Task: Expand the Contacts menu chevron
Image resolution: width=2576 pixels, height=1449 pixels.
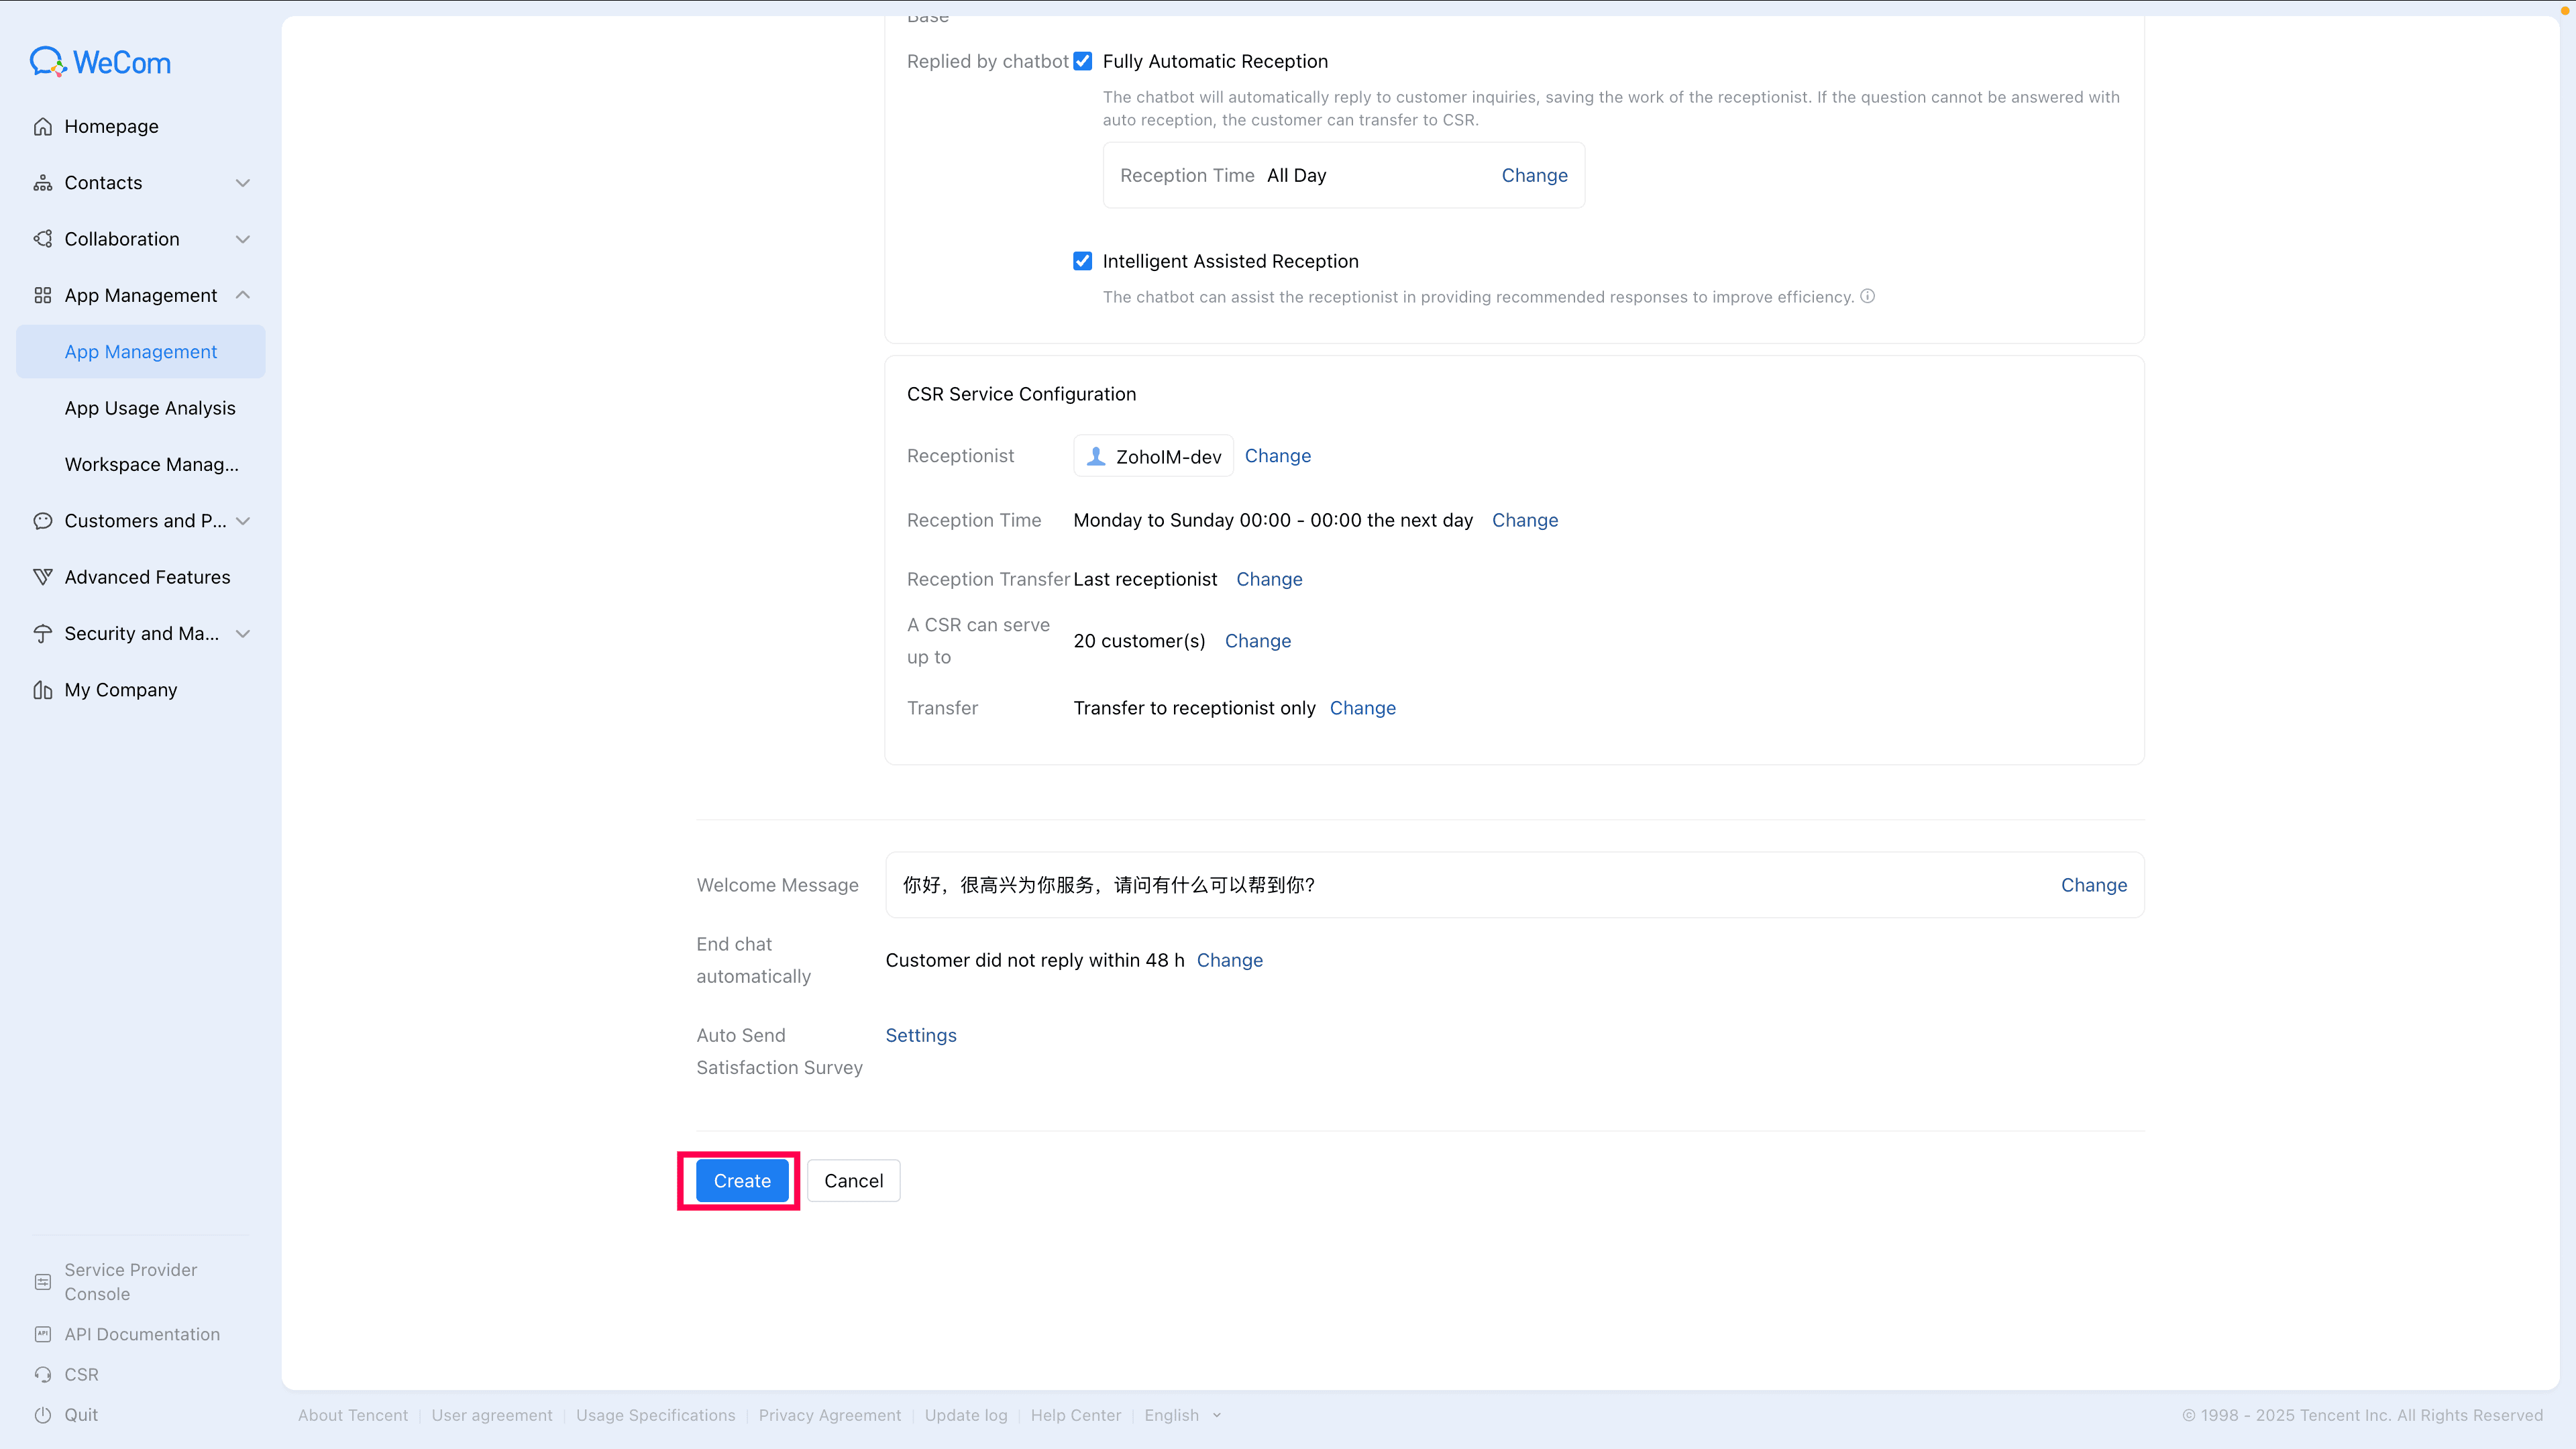Action: (x=242, y=183)
